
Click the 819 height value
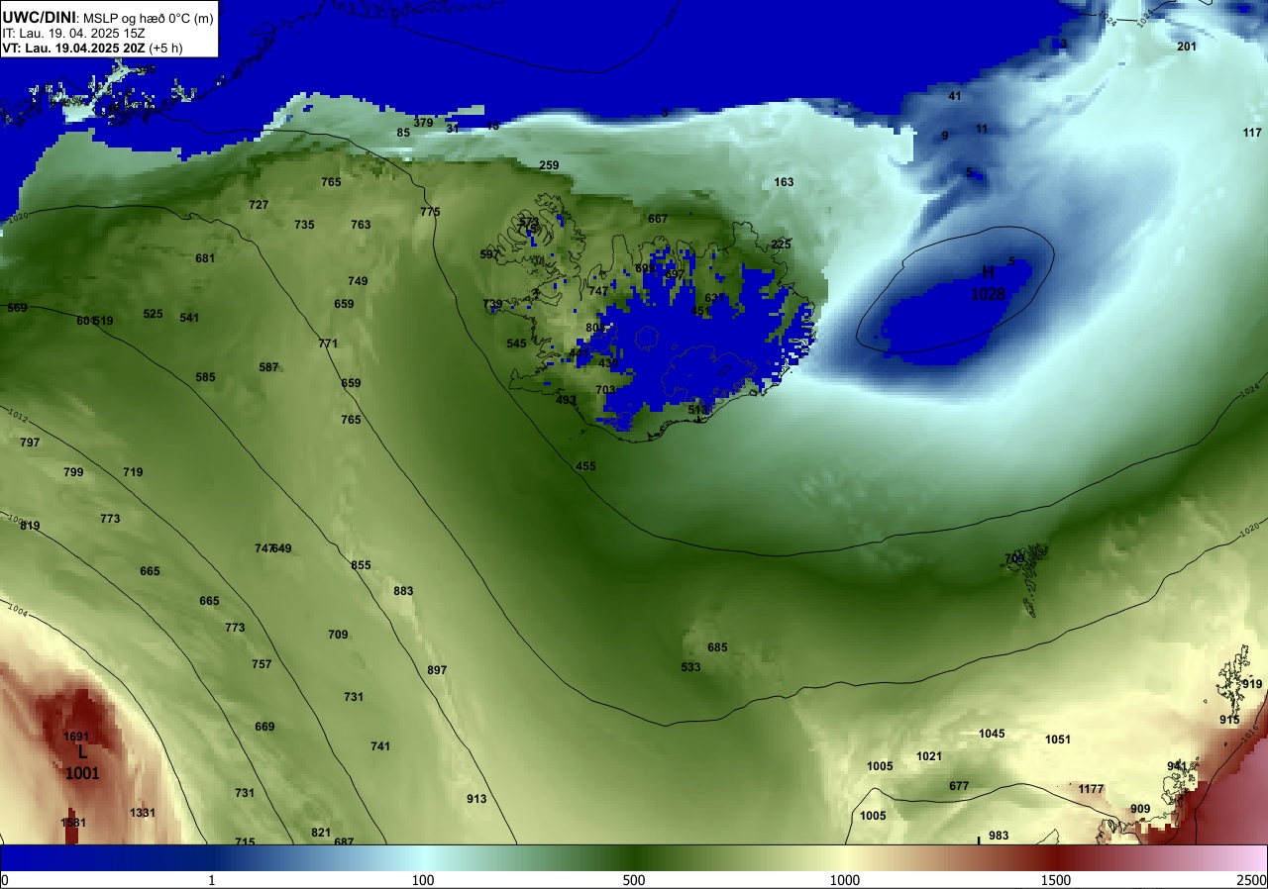coord(30,526)
